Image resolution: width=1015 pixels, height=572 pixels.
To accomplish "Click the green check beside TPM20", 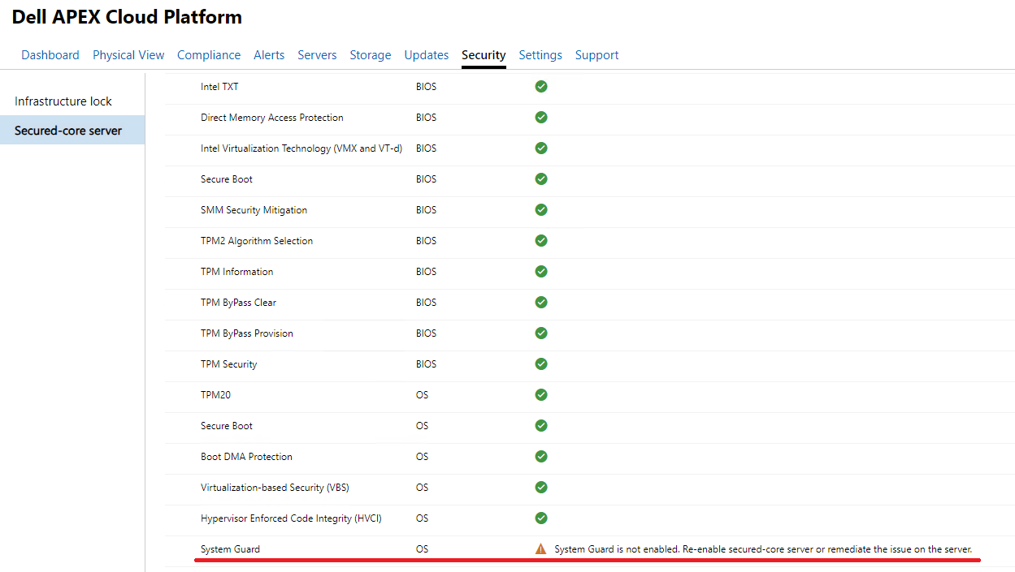I will tap(541, 394).
